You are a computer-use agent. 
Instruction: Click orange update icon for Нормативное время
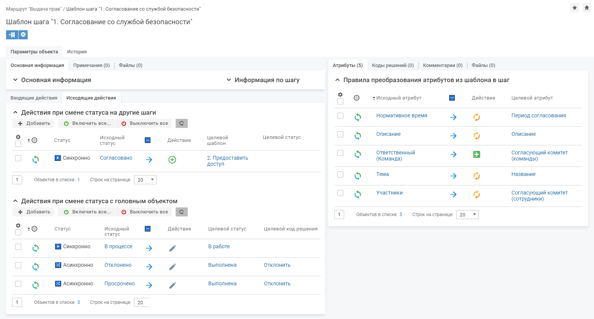(x=477, y=117)
